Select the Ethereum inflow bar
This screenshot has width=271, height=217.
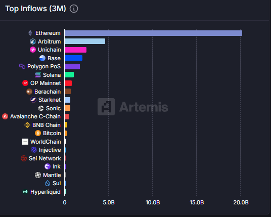(x=153, y=33)
